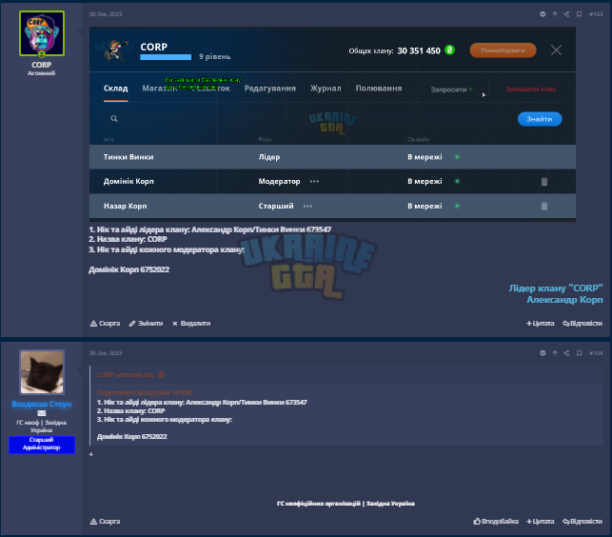Viewport: 612px width, 537px height.
Task: Open the CORP monkey avatar
Action: (42, 33)
